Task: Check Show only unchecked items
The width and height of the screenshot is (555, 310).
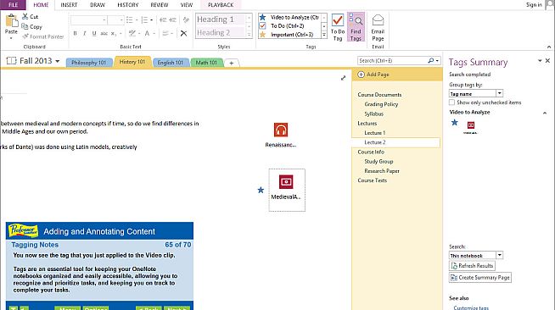Action: (451, 102)
